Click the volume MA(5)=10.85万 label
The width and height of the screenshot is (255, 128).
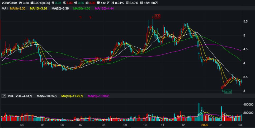click(45, 96)
